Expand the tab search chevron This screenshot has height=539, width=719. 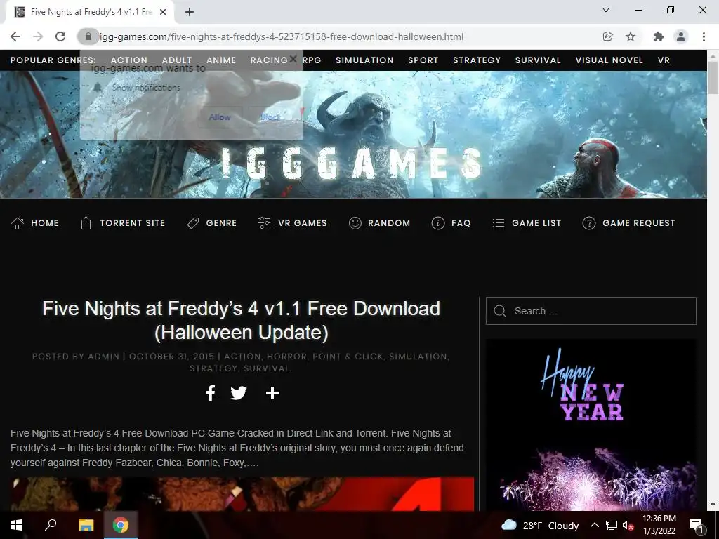606,10
